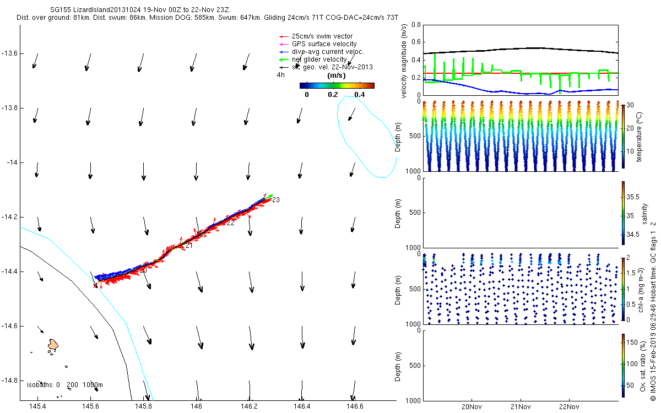Click the 'temperature (°C)' colorbar label
Screen dimensions: 661x413
[x=639, y=136]
